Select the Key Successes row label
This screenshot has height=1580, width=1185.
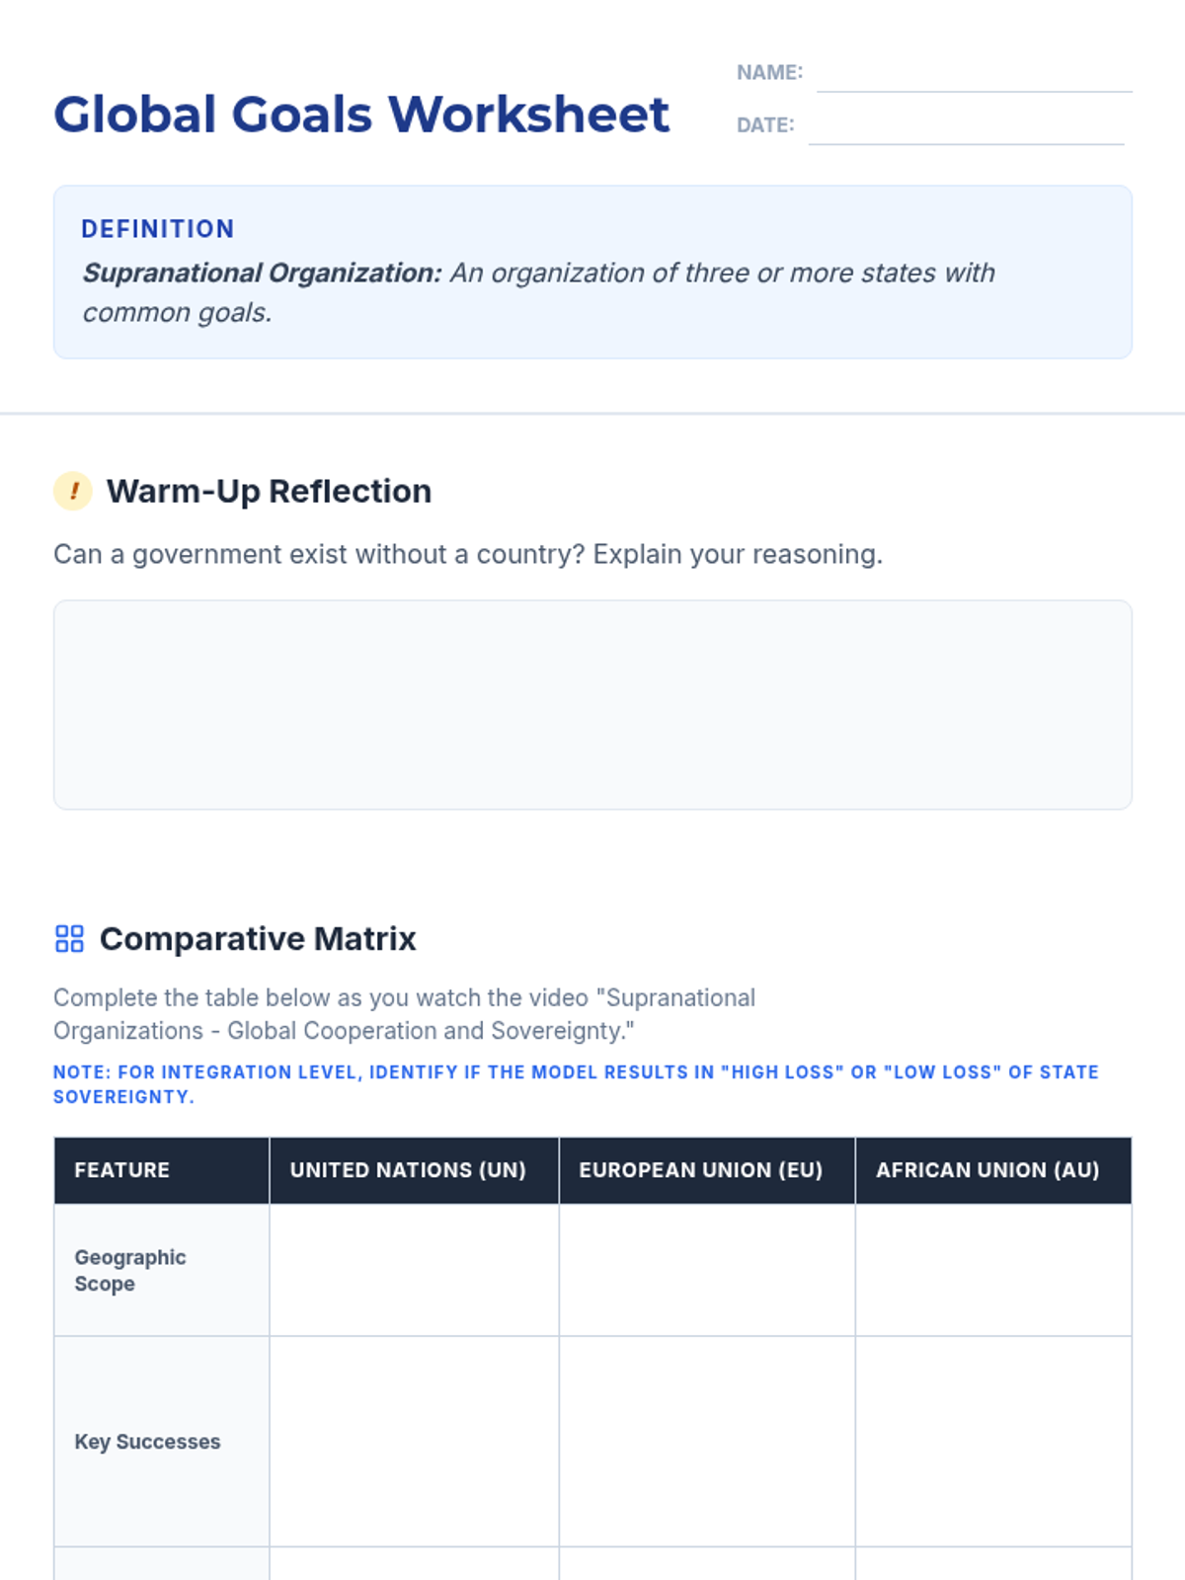coord(148,1442)
